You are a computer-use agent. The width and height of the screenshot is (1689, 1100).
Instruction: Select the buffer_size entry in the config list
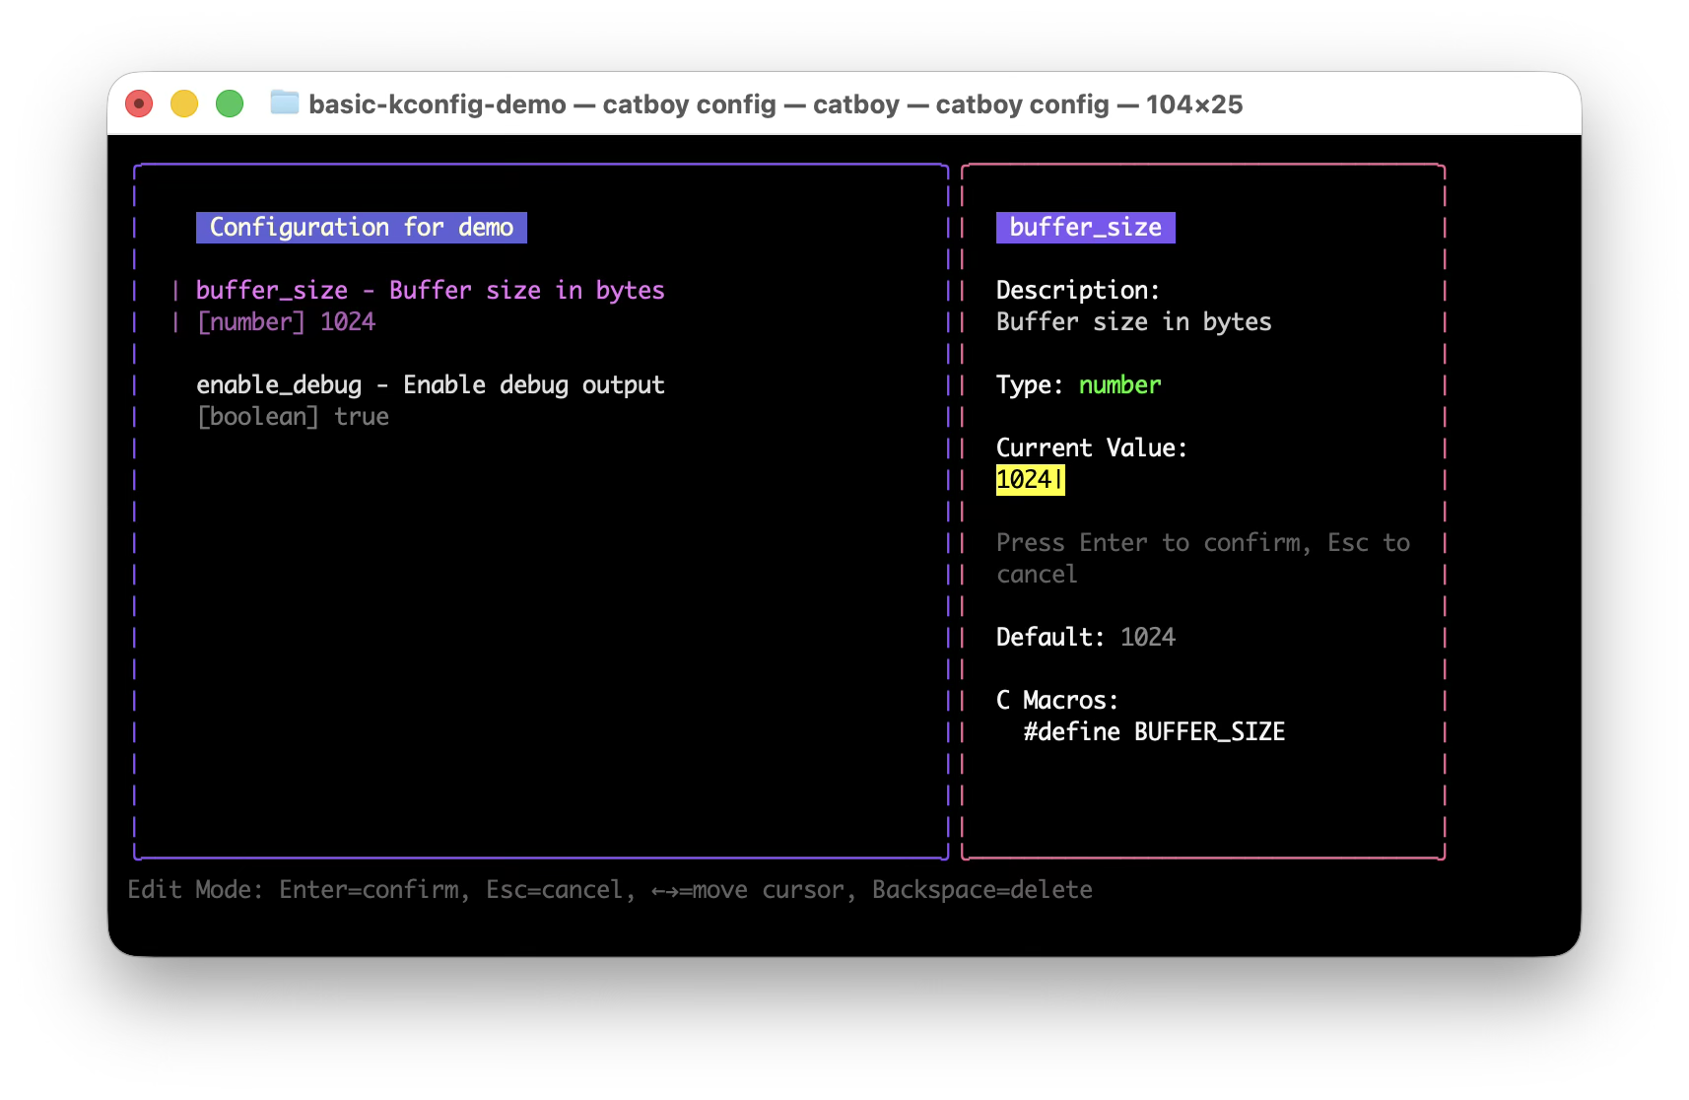[430, 290]
